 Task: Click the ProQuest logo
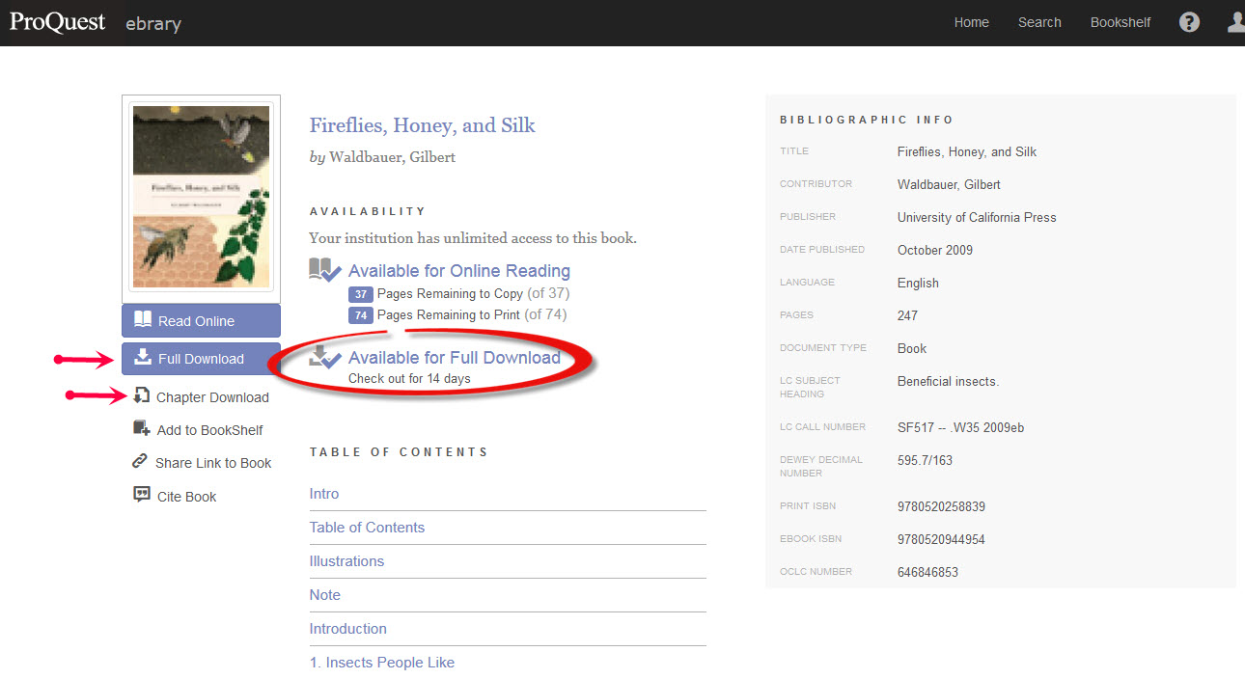57,20
